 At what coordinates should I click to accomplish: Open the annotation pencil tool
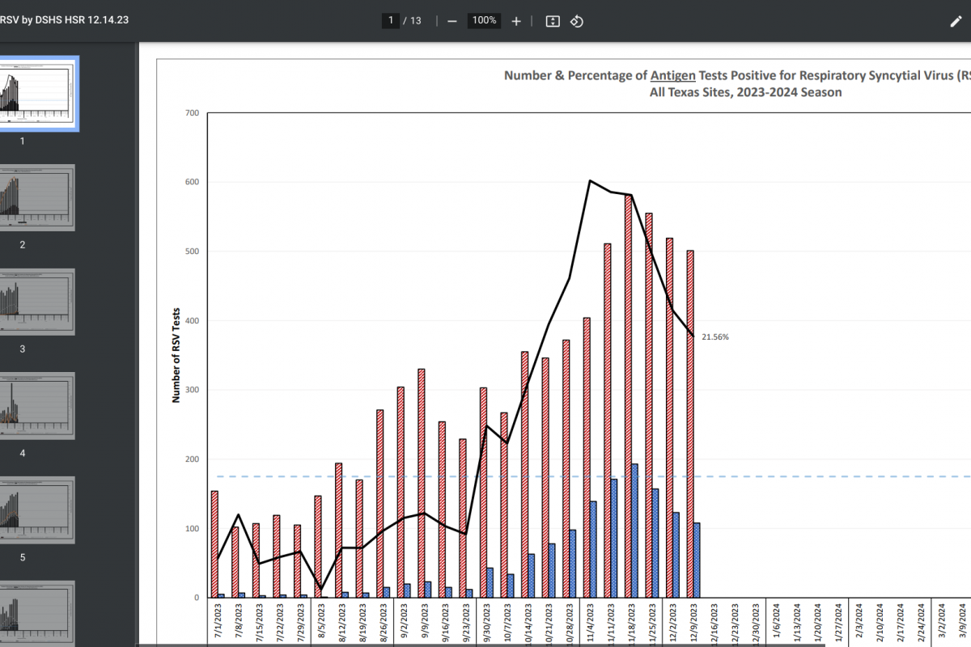click(956, 21)
